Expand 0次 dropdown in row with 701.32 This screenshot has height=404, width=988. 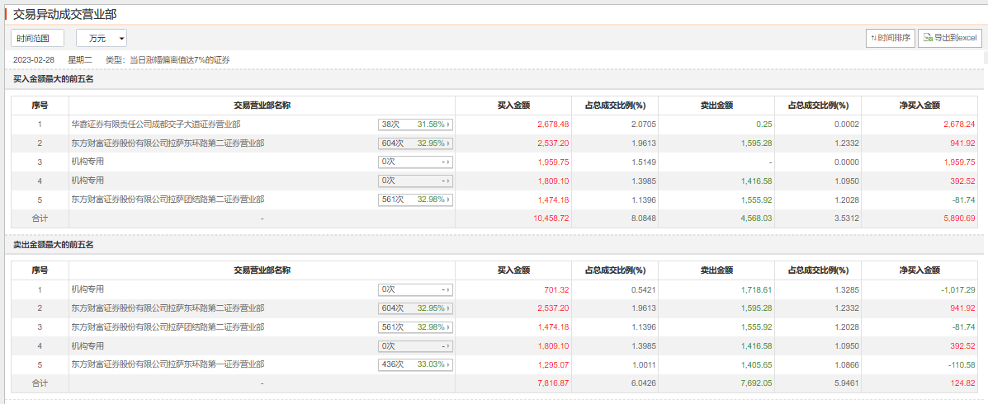416,289
